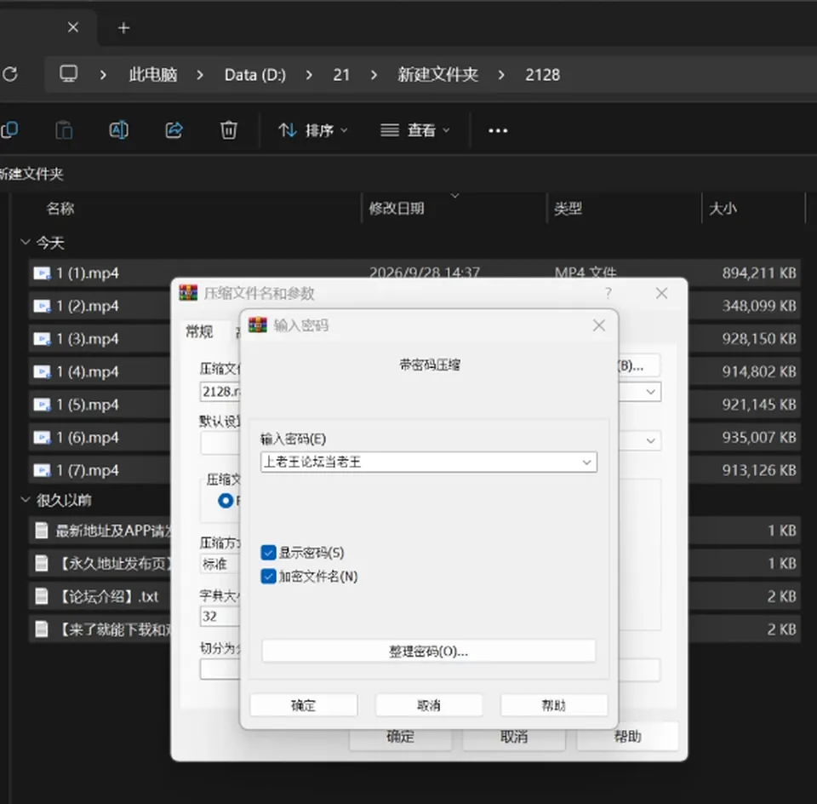The height and width of the screenshot is (804, 817).
Task: Click folder 21 in the breadcrumb
Action: tap(341, 75)
